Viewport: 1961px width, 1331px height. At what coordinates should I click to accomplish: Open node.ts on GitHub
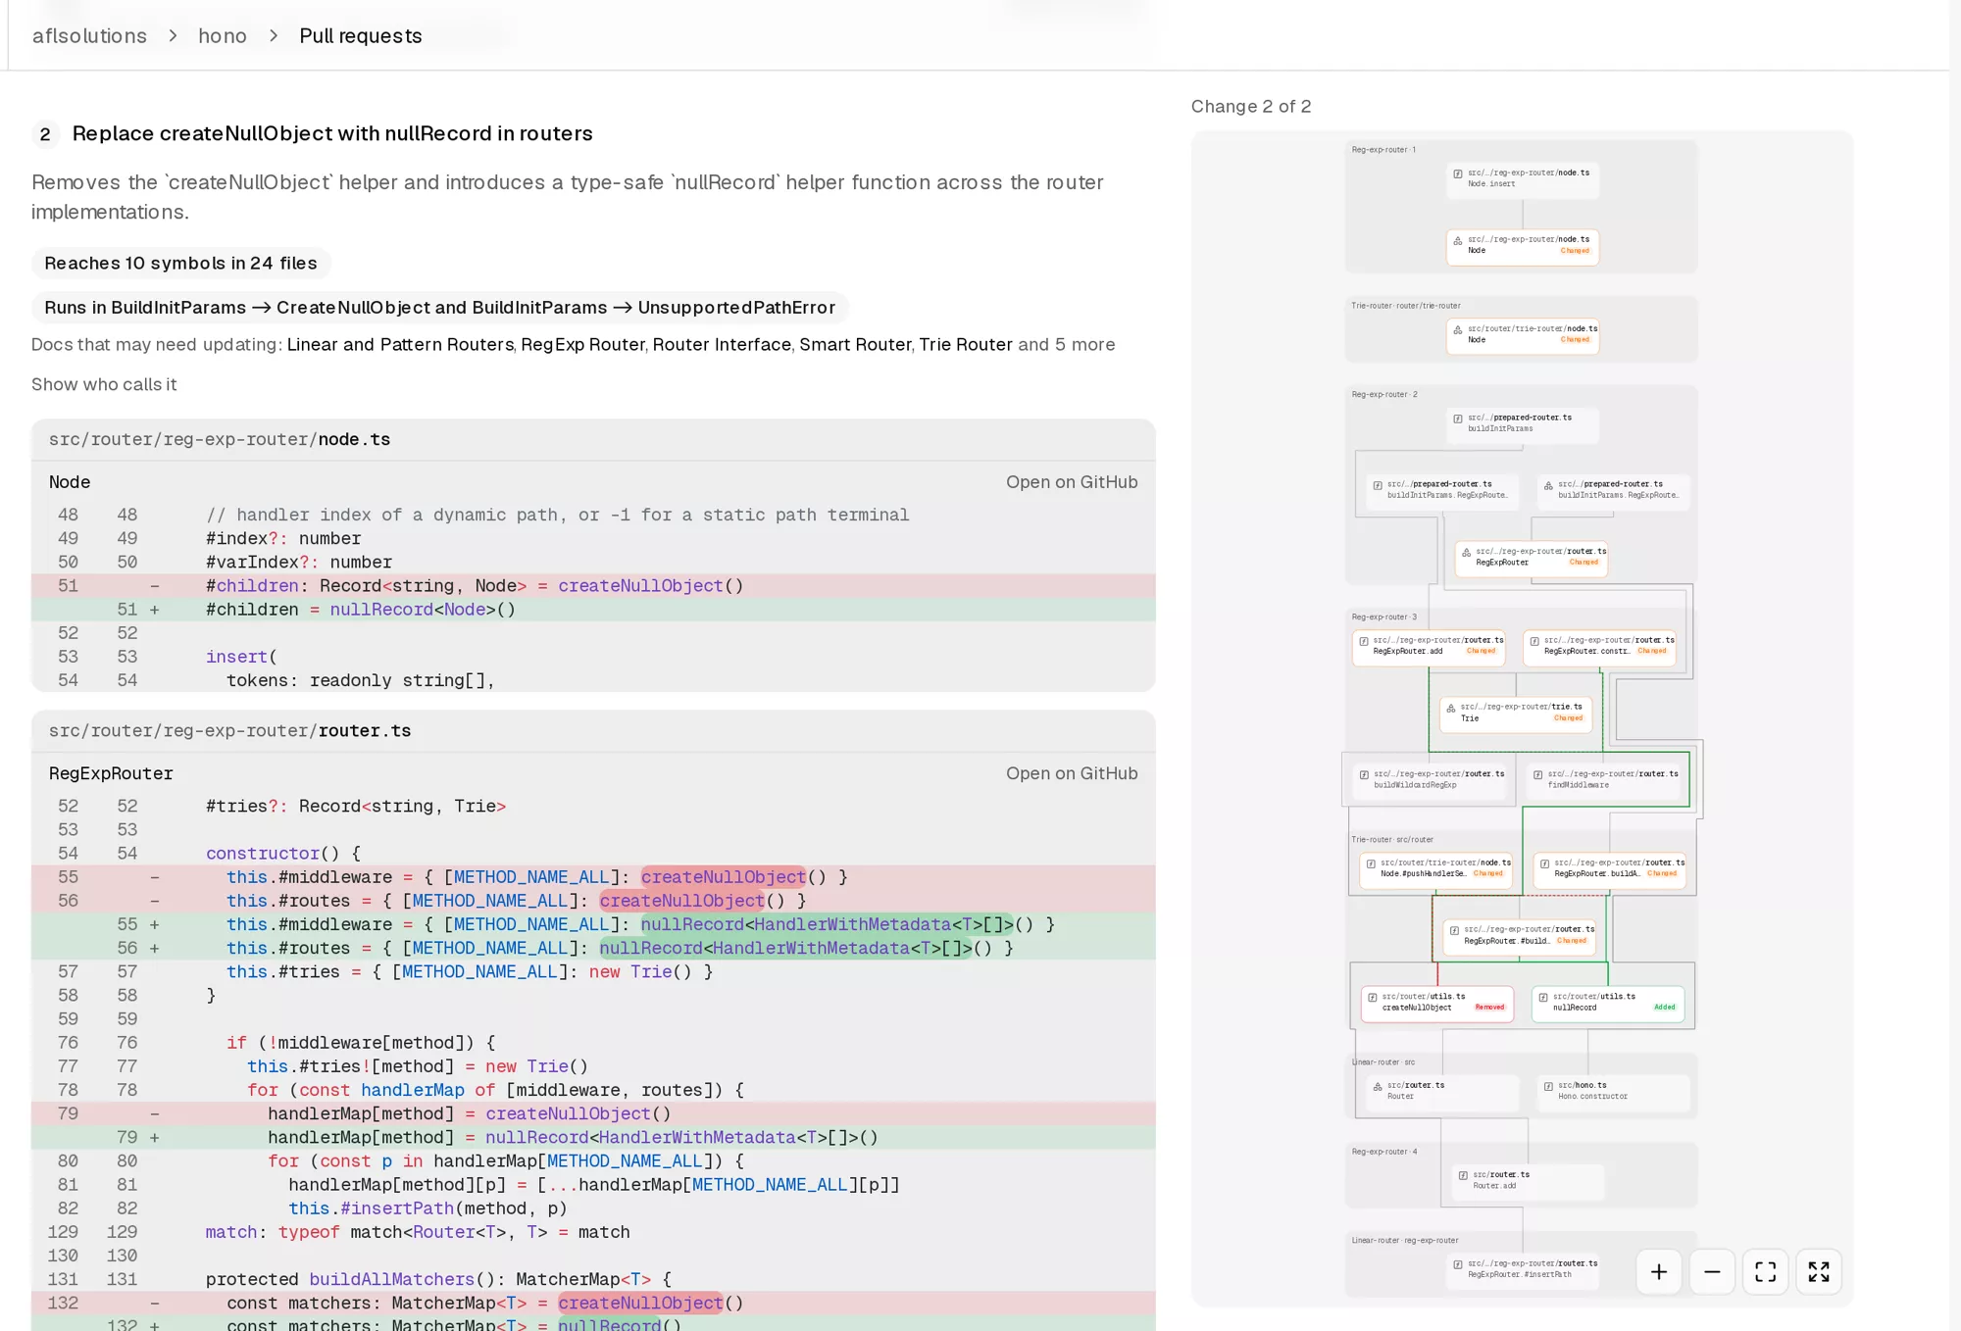tap(1072, 481)
